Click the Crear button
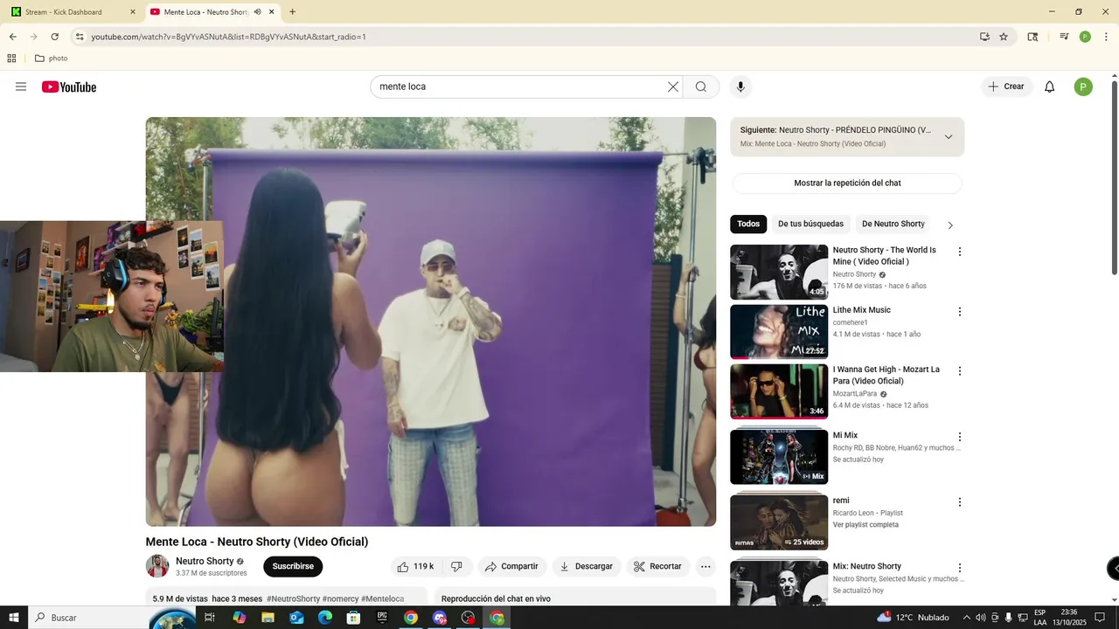This screenshot has width=1119, height=629. click(1006, 86)
